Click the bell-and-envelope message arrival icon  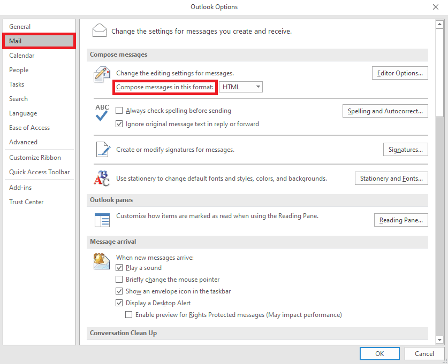(101, 261)
